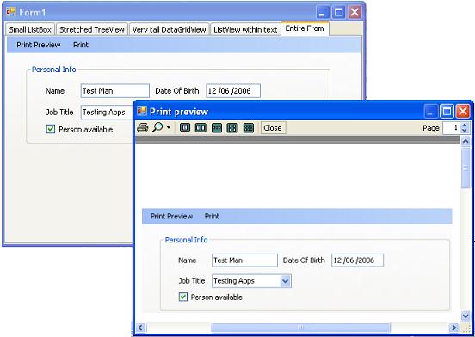
Task: Click the Date Of Birth label in Form1
Action: click(x=177, y=91)
